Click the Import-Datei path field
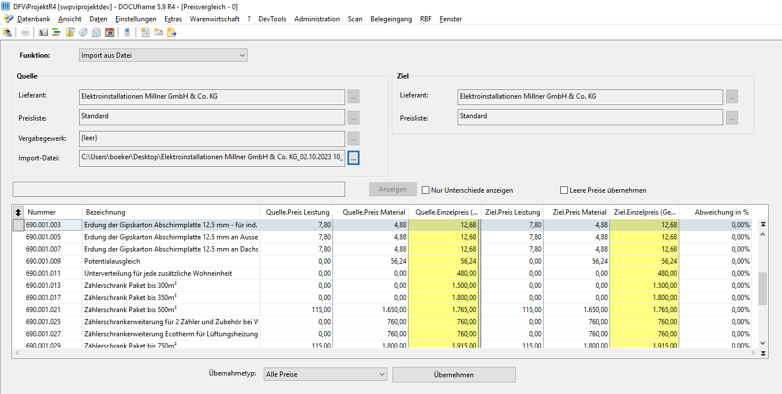Image resolution: width=782 pixels, height=394 pixels. click(212, 158)
